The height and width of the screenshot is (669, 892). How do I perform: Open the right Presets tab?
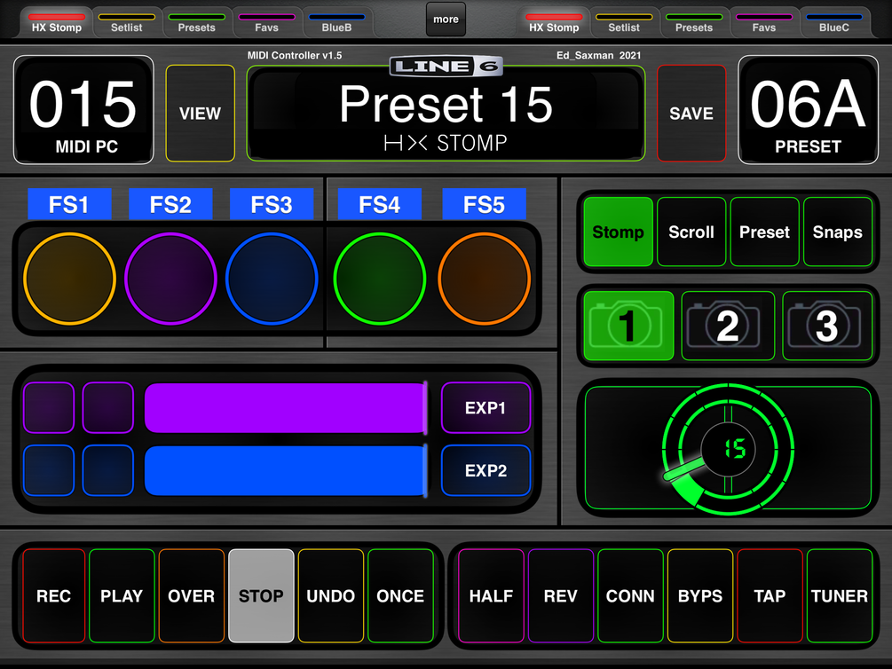pos(694,24)
